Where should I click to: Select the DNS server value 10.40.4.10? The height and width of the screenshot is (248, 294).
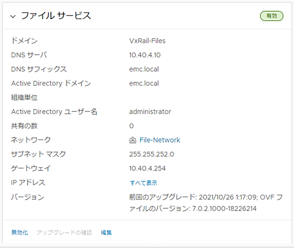point(145,55)
